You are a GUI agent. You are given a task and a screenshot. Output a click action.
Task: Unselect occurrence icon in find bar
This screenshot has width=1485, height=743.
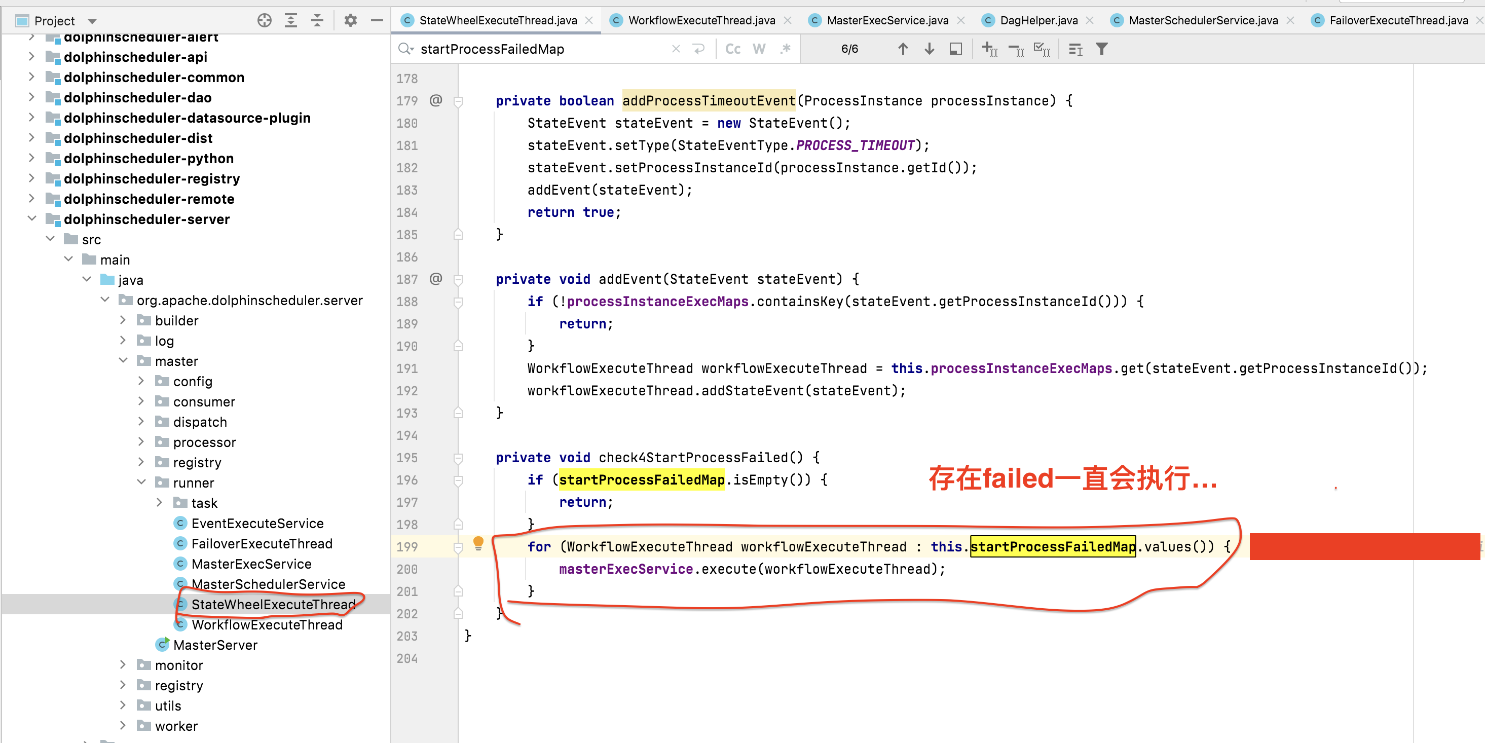point(1016,50)
